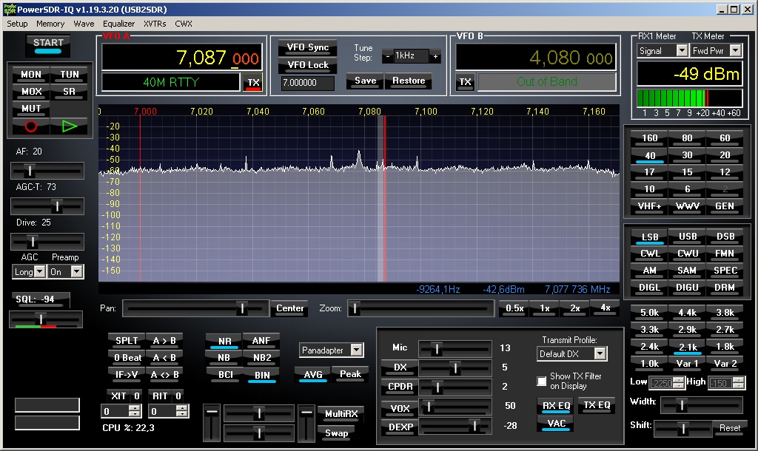Toggle the VFO A TX indicator
The height and width of the screenshot is (451, 758).
click(253, 83)
